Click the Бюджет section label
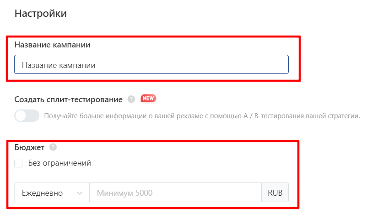Image resolution: width=367 pixels, height=224 pixels. tap(29, 147)
